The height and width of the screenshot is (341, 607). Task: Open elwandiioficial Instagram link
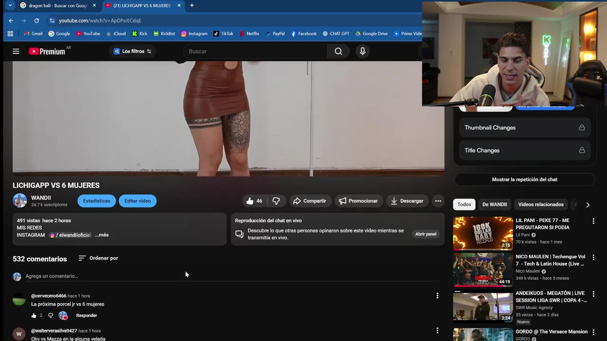tap(70, 235)
